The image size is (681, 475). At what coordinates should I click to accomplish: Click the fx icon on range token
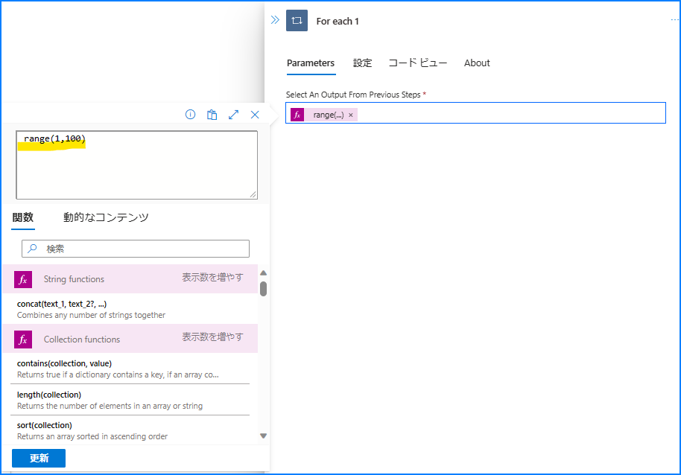(x=297, y=115)
